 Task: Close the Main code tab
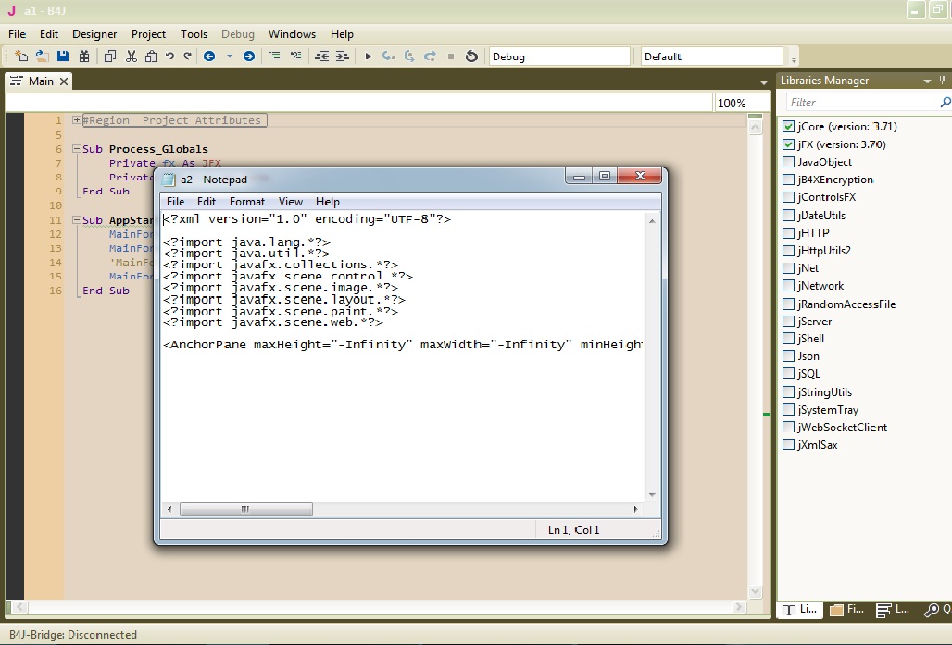(x=64, y=81)
